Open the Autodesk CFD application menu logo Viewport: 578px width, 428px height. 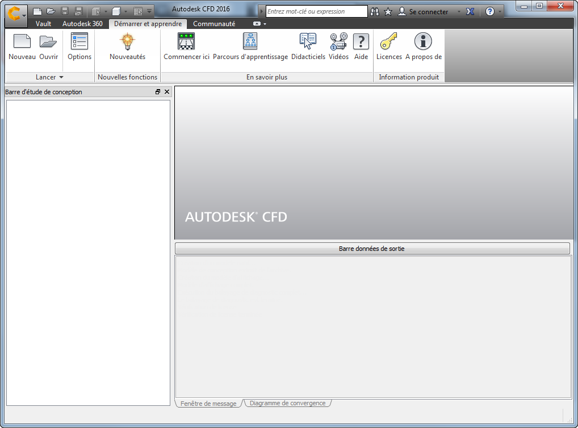pyautogui.click(x=16, y=15)
